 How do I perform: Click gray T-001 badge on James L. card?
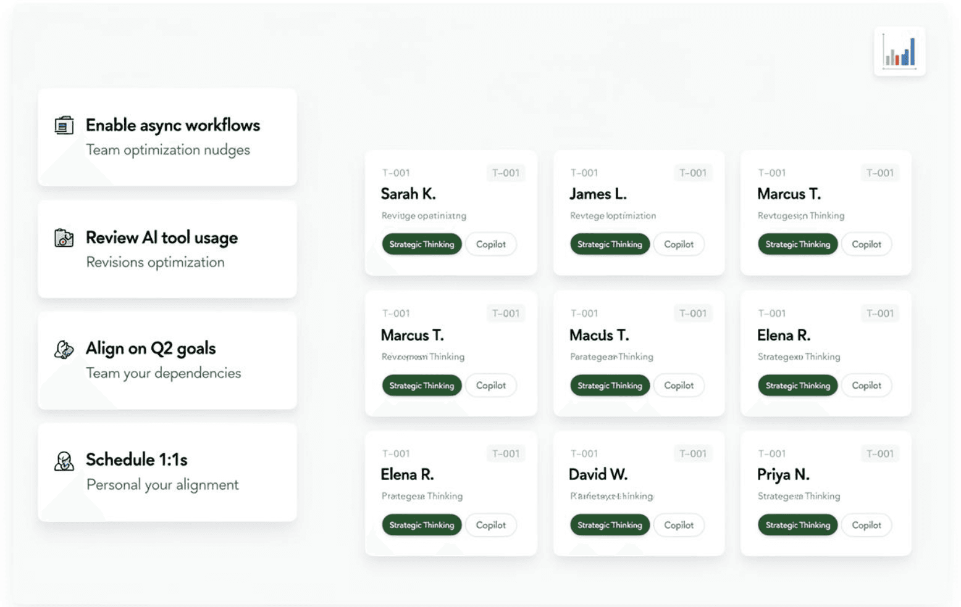click(693, 173)
